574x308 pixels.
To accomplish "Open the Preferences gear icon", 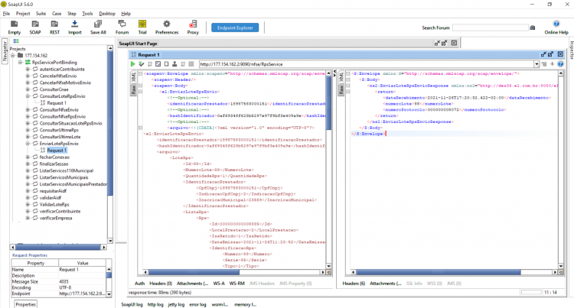I will click(x=167, y=24).
